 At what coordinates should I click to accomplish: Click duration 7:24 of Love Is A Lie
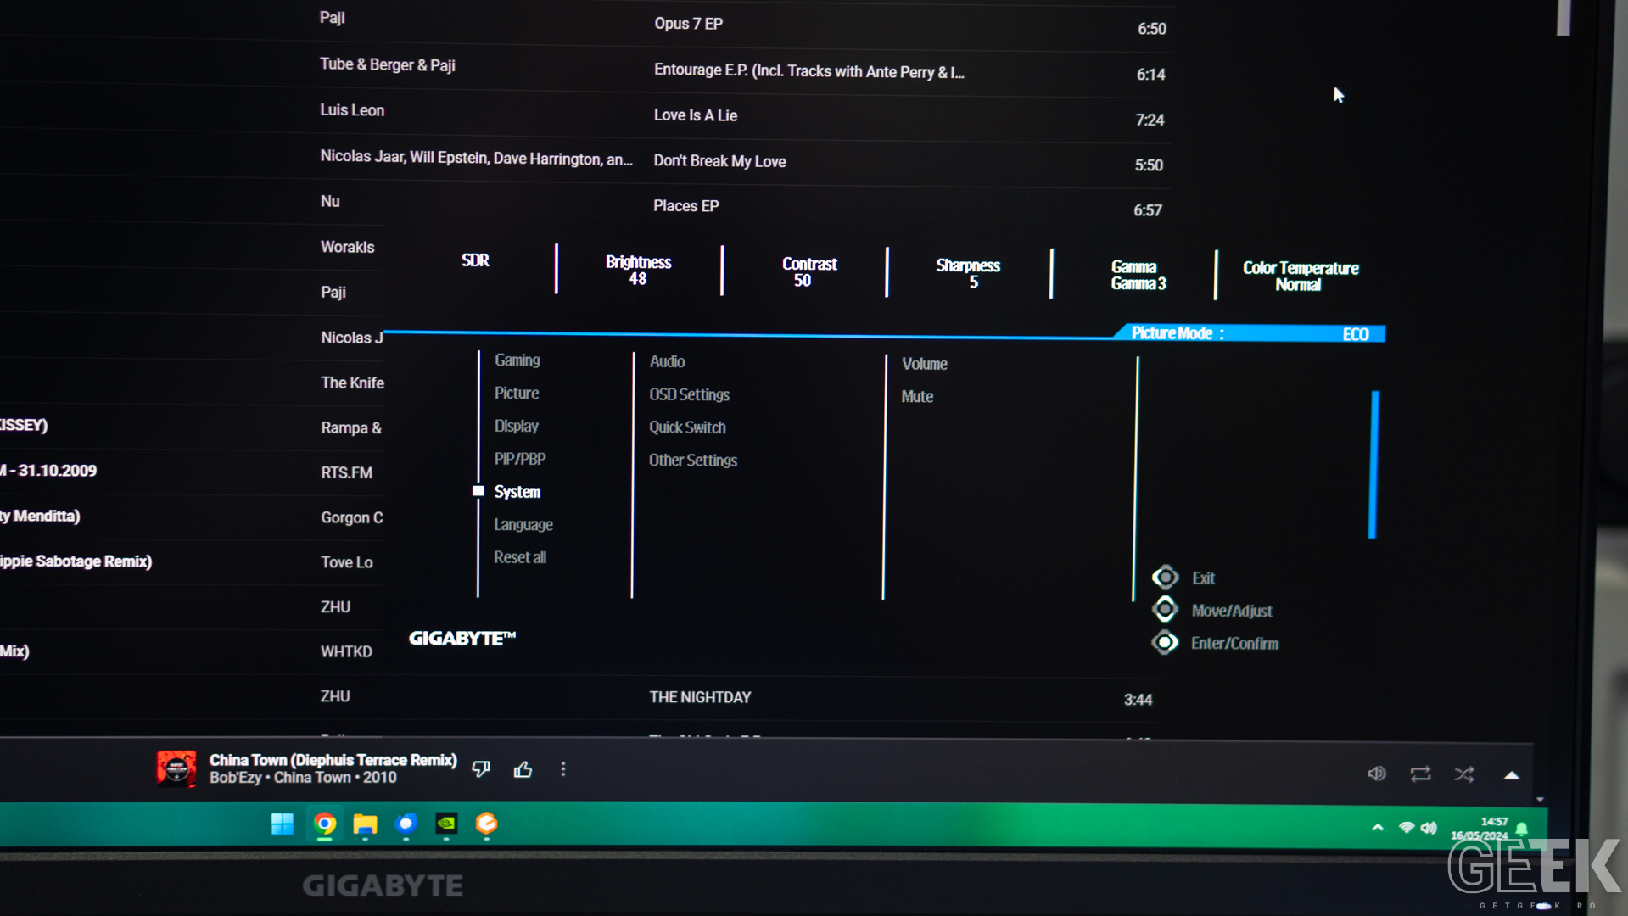click(1150, 120)
